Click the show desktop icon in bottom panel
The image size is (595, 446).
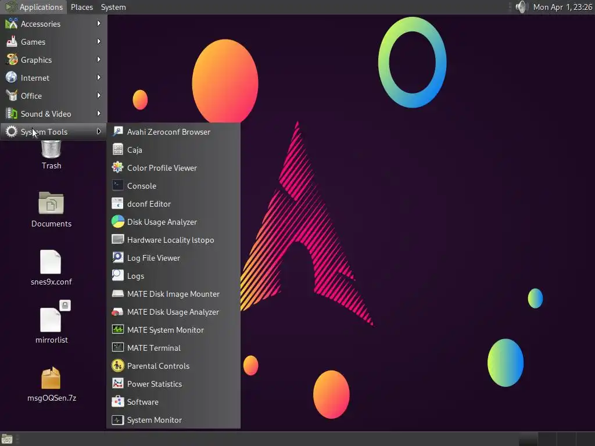(7, 439)
